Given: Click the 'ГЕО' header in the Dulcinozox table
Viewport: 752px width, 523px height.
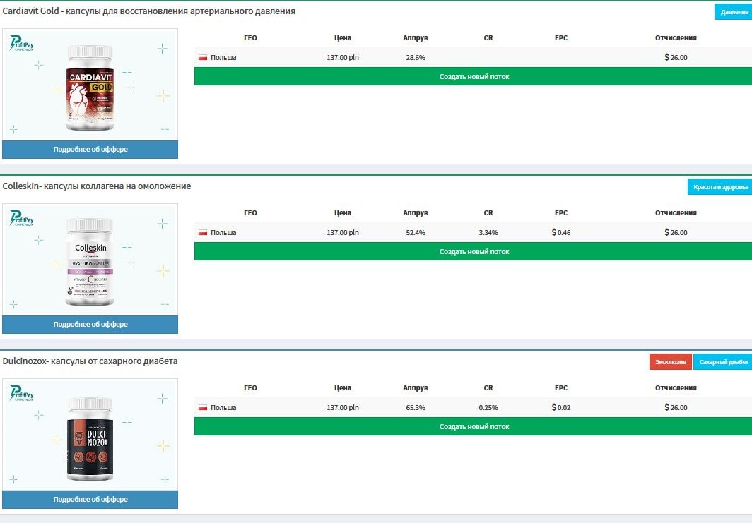Looking at the screenshot, I should coord(250,388).
